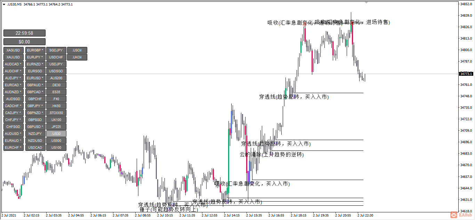
Task: Select the CADCHF symbol button
Action: click(x=14, y=106)
